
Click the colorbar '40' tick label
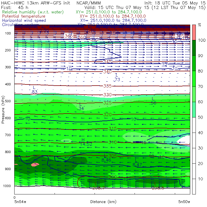[200, 133]
